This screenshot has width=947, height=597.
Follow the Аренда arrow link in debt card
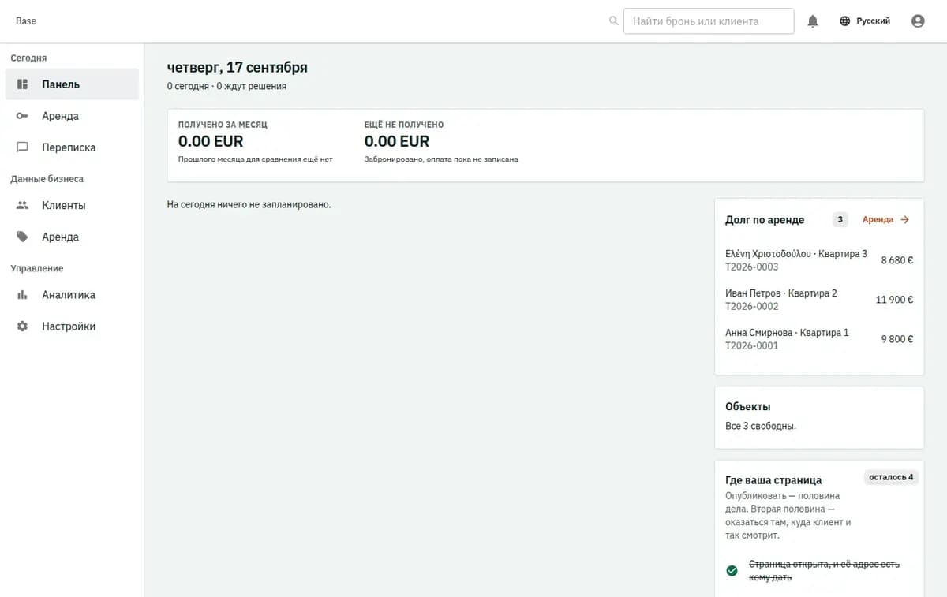click(885, 220)
